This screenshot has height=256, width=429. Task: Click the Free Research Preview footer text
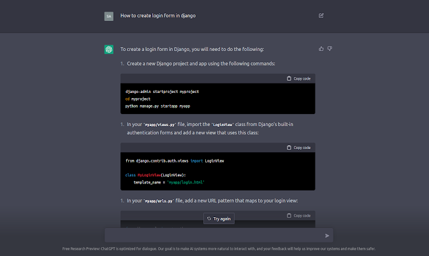(219, 249)
